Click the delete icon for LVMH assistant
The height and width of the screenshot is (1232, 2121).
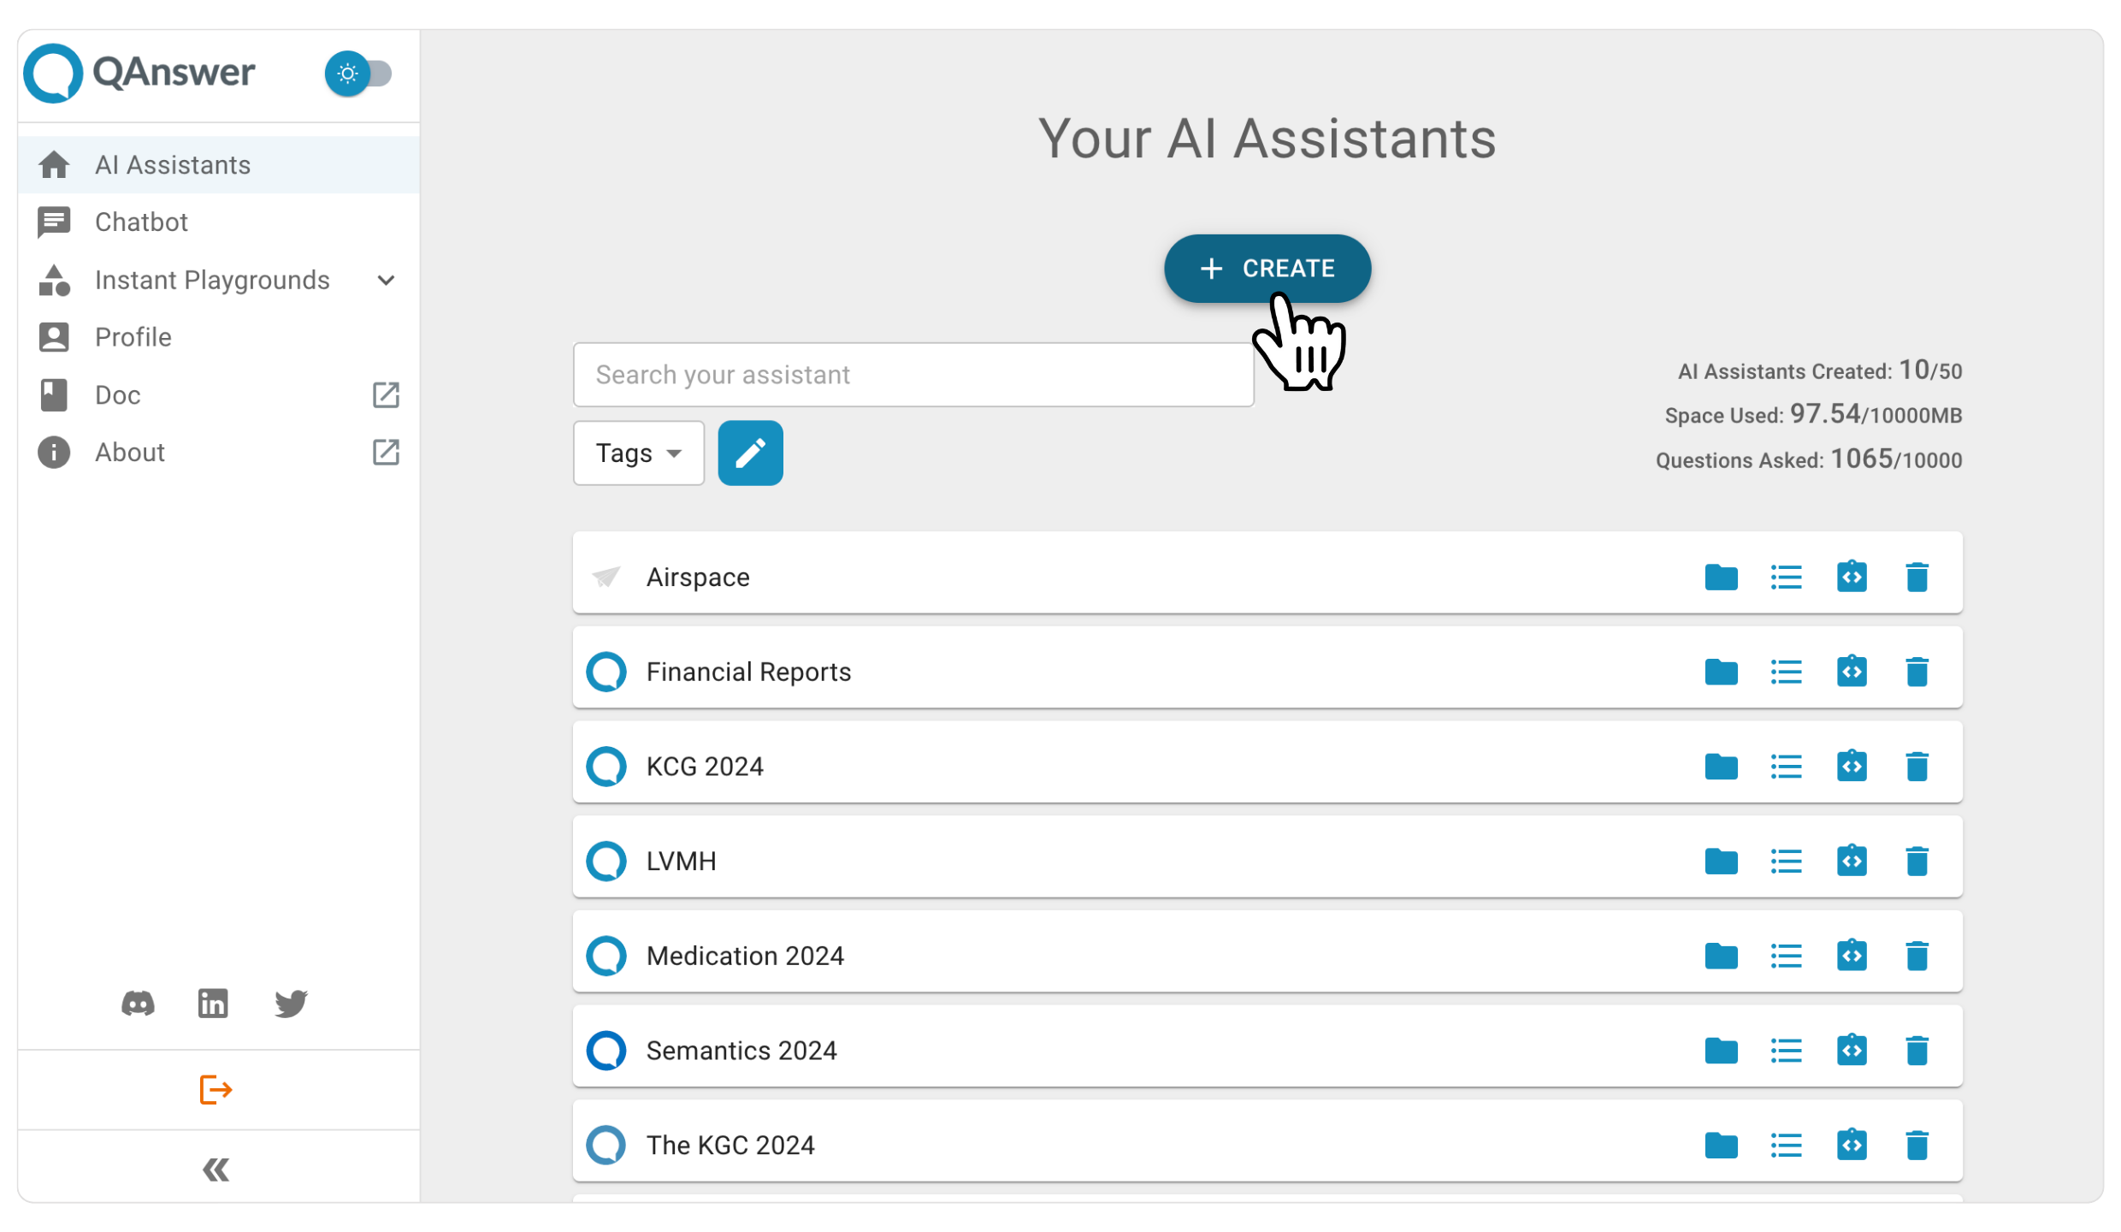(1914, 861)
